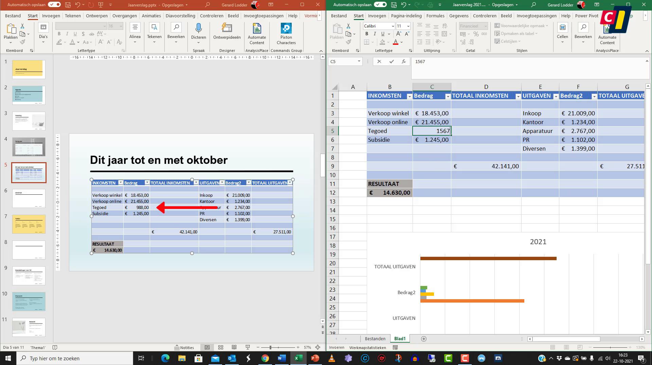Select slide 7 thumbnail in the panel

[29, 224]
